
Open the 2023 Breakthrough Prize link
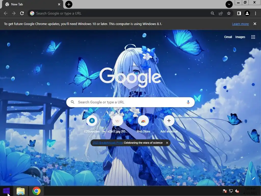[107, 143]
